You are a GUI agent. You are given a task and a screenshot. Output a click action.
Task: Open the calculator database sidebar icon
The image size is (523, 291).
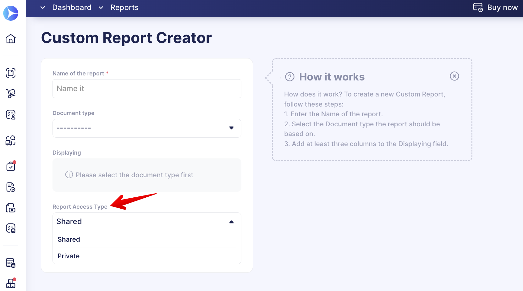pos(11,263)
